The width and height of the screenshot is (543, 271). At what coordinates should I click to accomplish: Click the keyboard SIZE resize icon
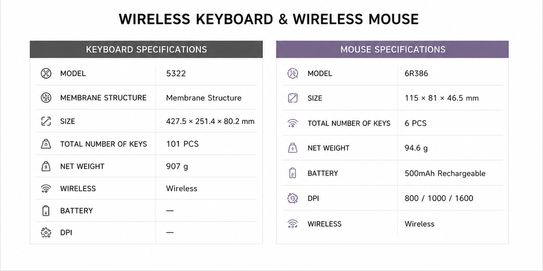click(x=46, y=121)
